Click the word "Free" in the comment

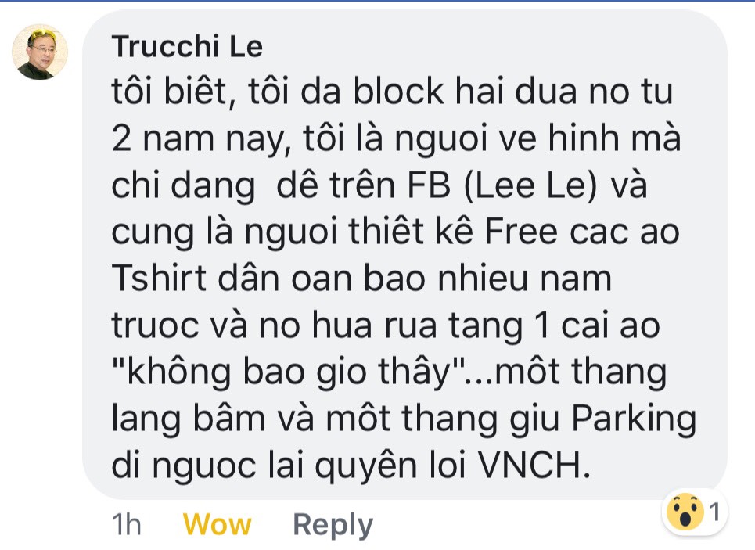click(x=521, y=232)
